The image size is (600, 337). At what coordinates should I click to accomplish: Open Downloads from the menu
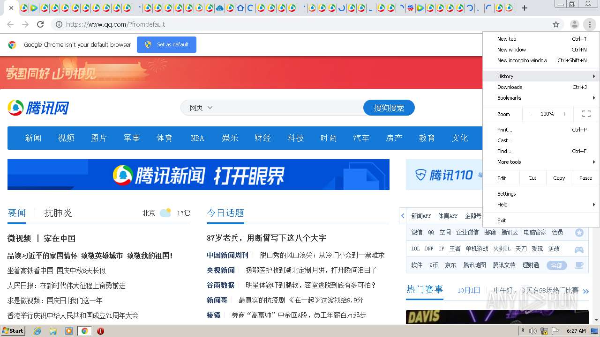coord(541,87)
